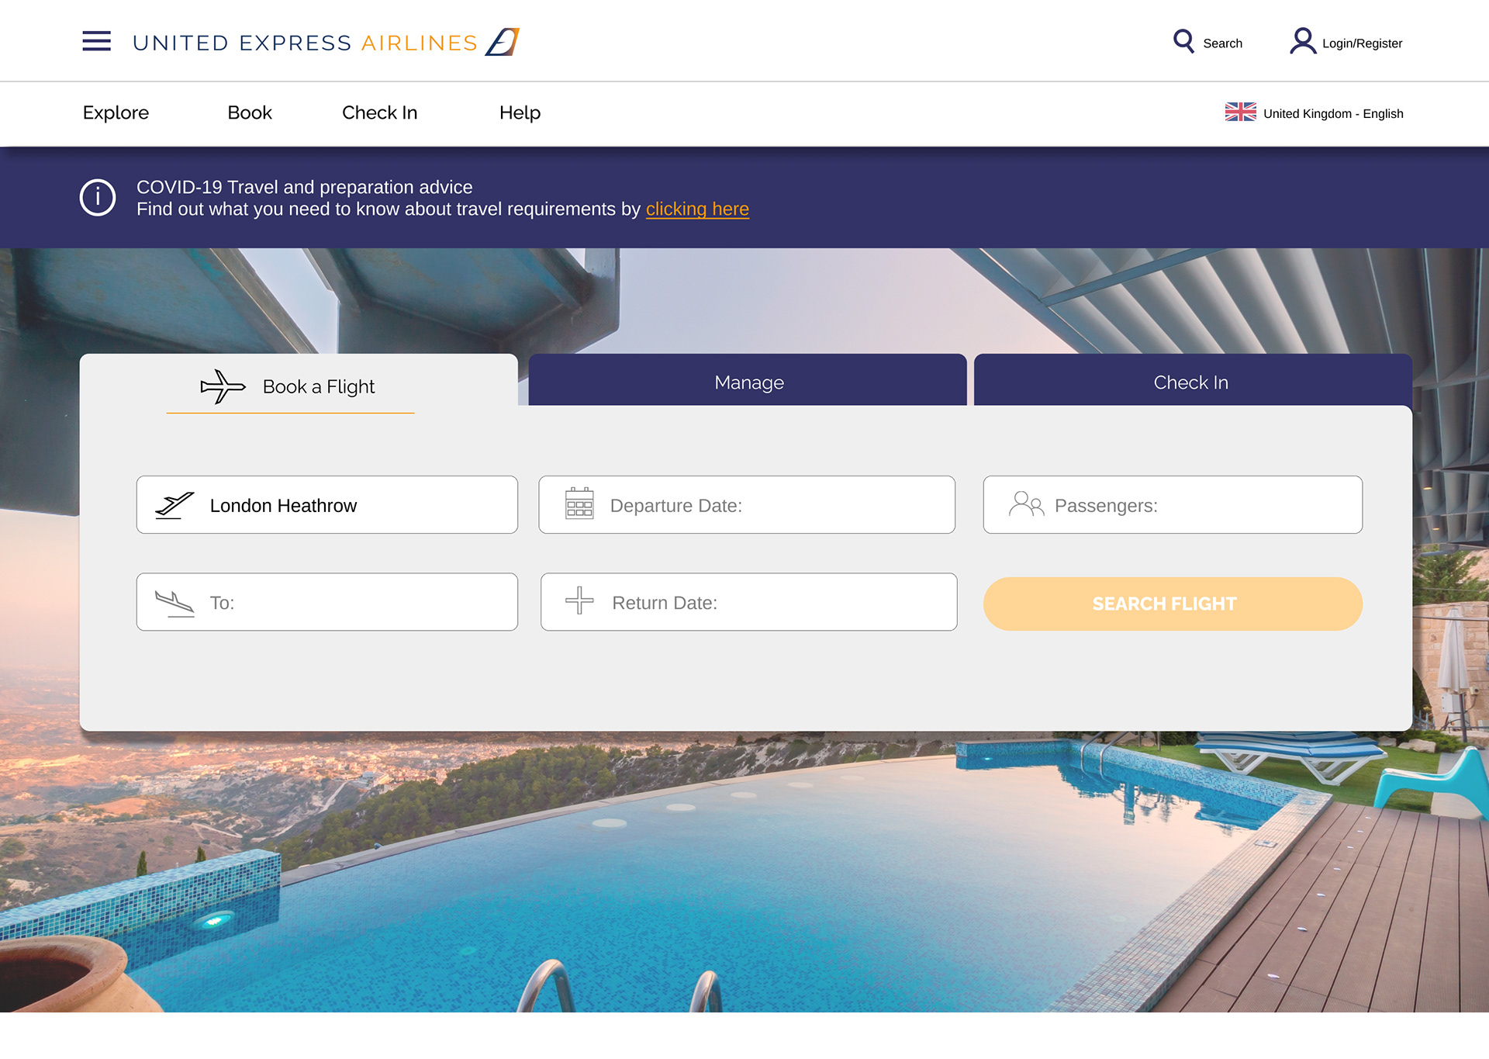Image resolution: width=1489 pixels, height=1059 pixels.
Task: Open the Explore menu
Action: pos(116,112)
